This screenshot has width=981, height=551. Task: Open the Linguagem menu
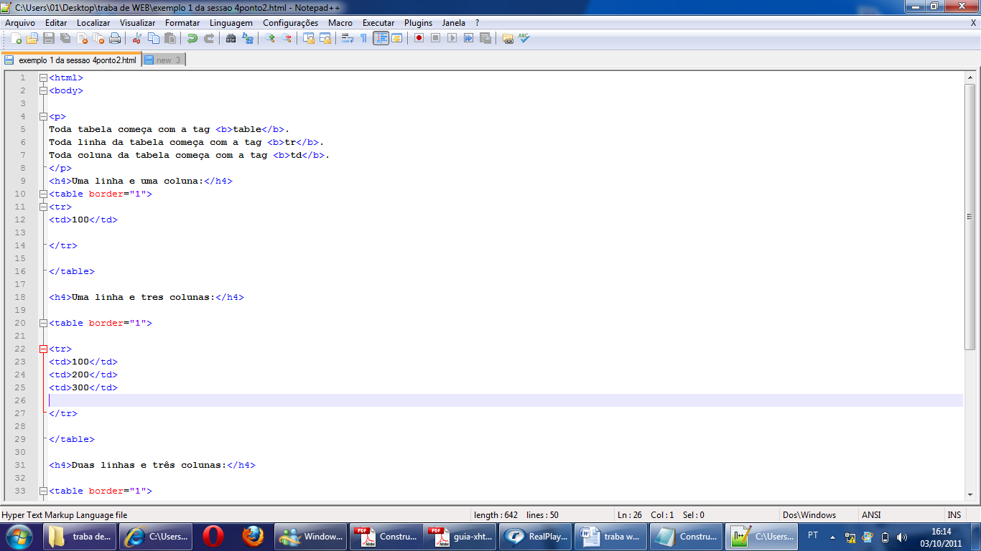tap(231, 22)
